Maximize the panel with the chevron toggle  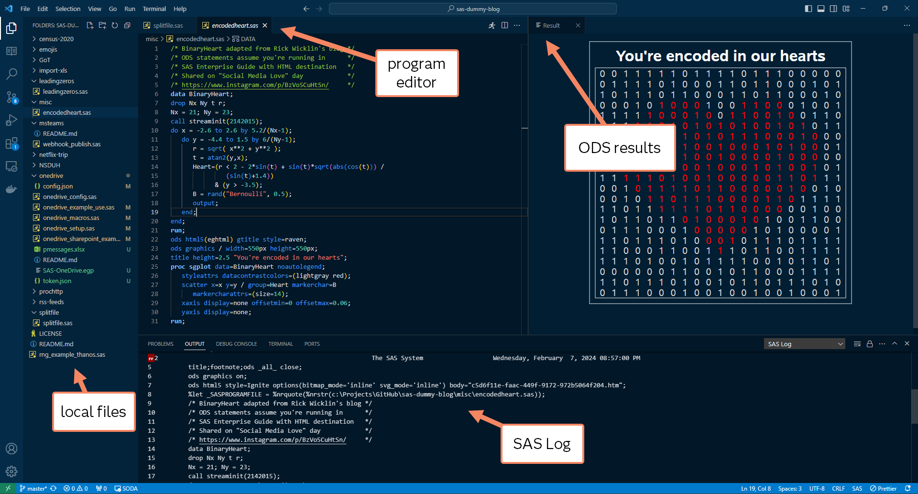[894, 343]
